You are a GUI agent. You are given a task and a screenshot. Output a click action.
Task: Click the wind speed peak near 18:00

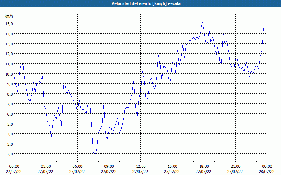click(x=202, y=21)
